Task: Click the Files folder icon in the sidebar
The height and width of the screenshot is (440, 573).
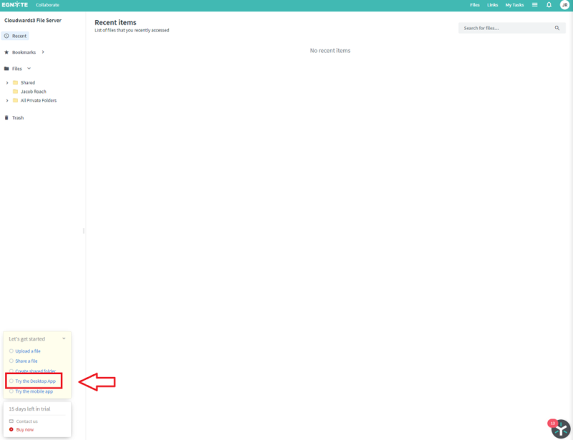Action: pos(6,69)
